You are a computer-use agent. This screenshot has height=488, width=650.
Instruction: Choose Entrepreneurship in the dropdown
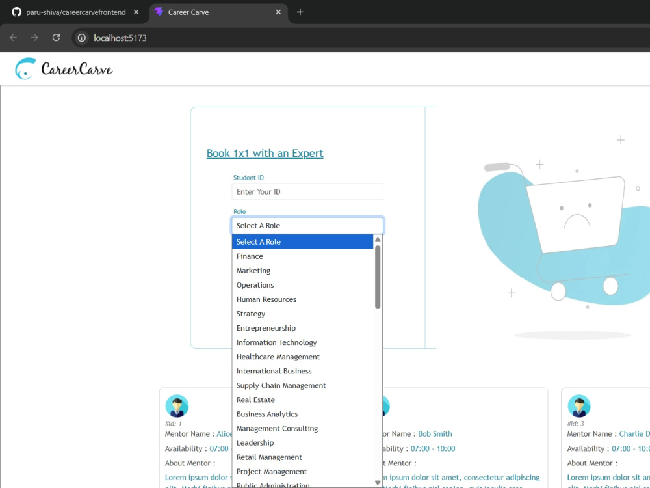[303, 328]
